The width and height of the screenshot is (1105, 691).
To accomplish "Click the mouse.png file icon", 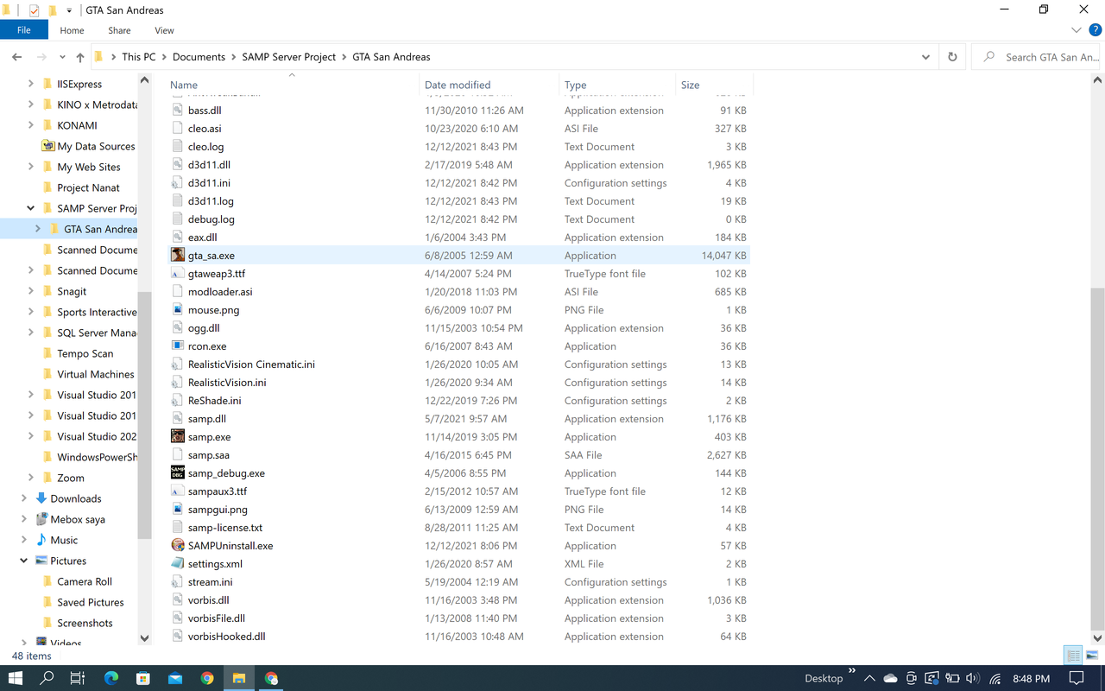I will pos(178,310).
